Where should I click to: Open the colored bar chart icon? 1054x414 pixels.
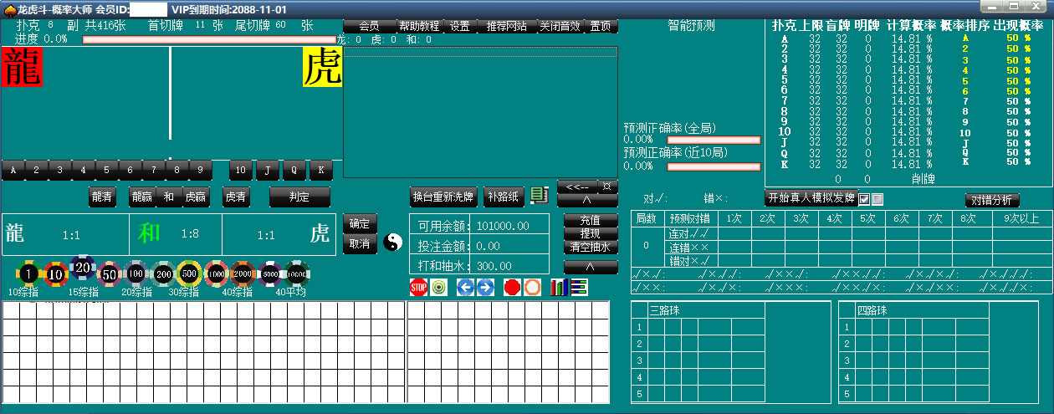(x=559, y=288)
